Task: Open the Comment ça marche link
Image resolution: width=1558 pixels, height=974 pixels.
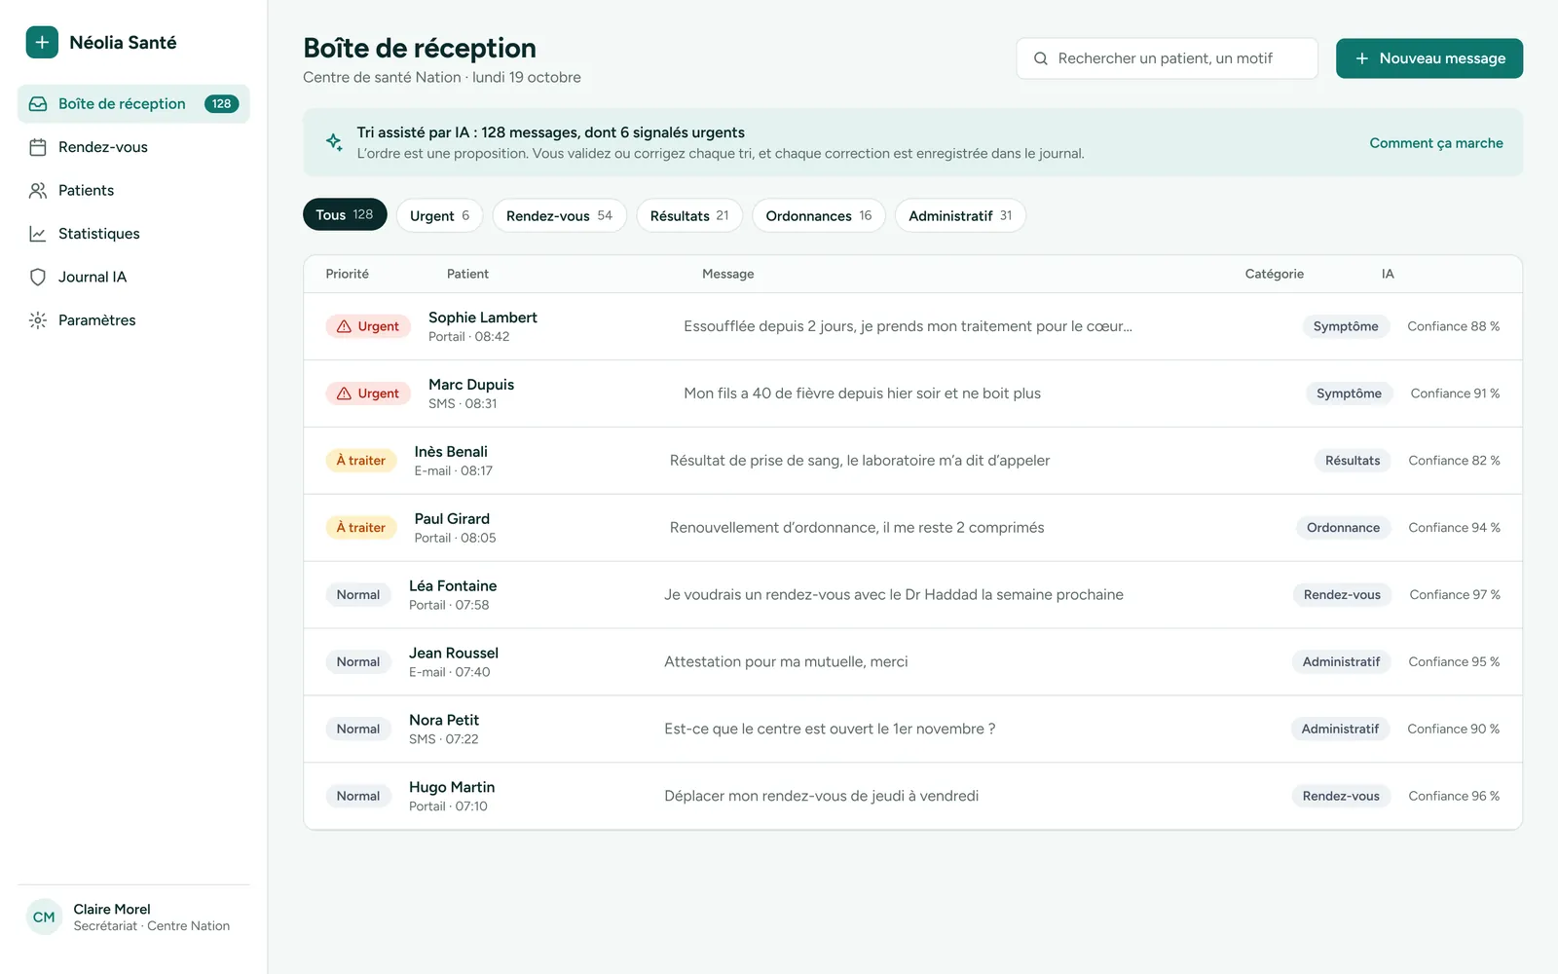Action: [1436, 143]
